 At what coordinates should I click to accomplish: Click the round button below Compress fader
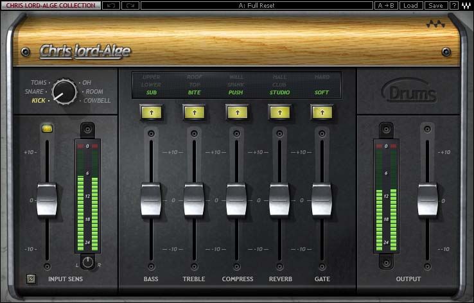(x=237, y=266)
